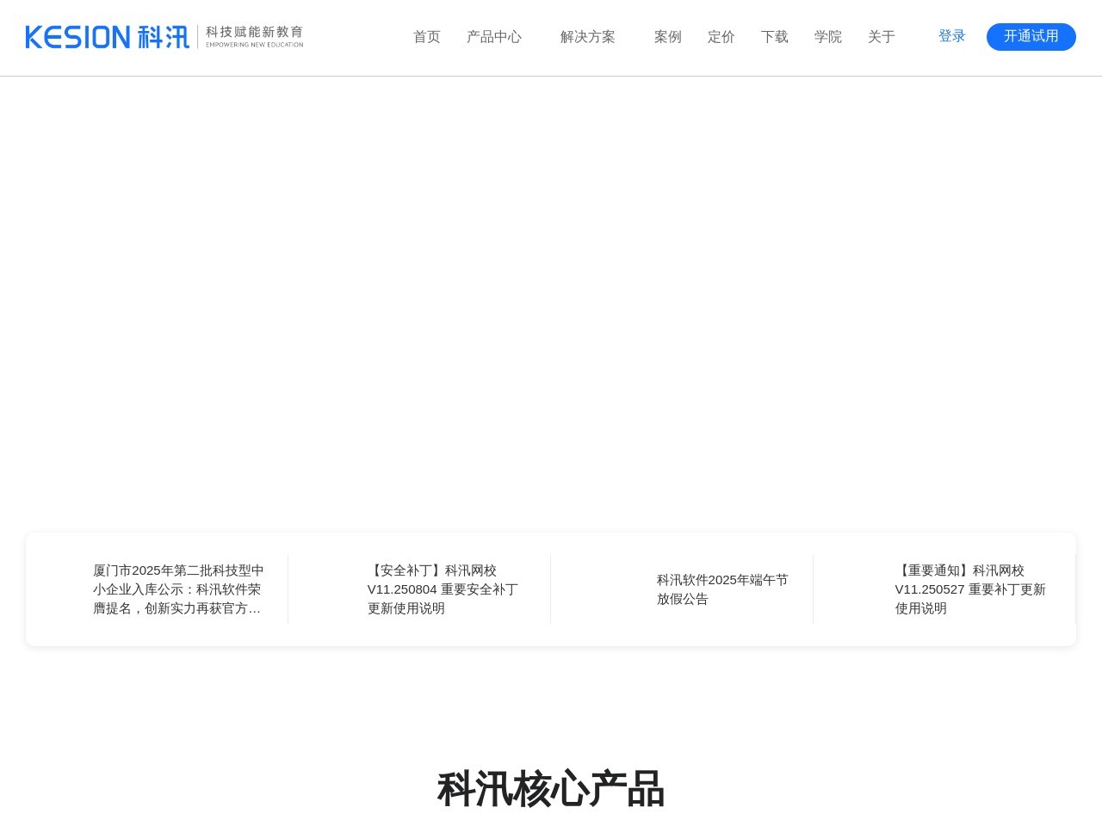Image resolution: width=1102 pixels, height=826 pixels.
Task: Open the 解决方案 dropdown menu
Action: pyautogui.click(x=588, y=37)
